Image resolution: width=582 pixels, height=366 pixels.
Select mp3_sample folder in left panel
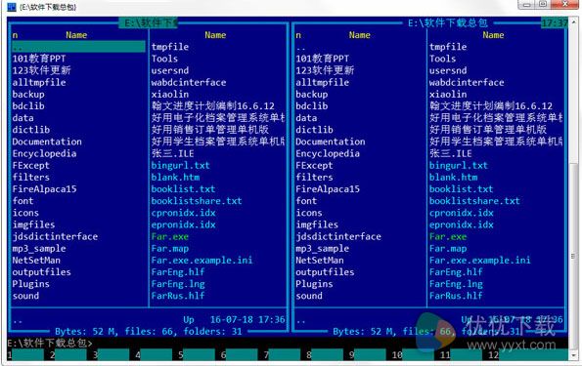point(39,248)
